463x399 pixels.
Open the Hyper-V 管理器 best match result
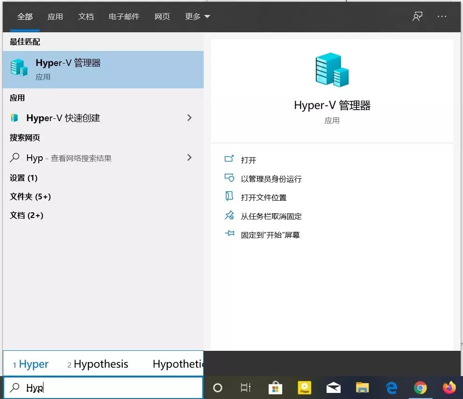(103, 70)
